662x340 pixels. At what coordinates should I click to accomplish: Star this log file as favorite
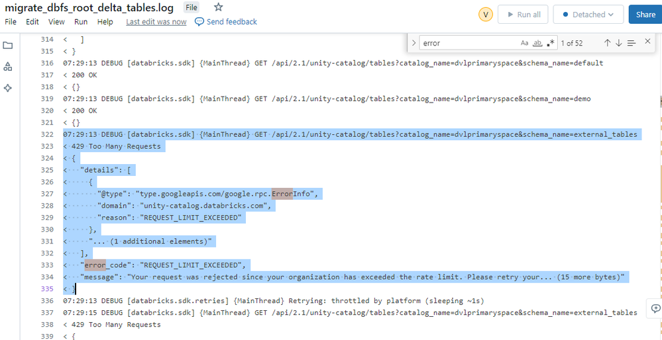pyautogui.click(x=218, y=7)
